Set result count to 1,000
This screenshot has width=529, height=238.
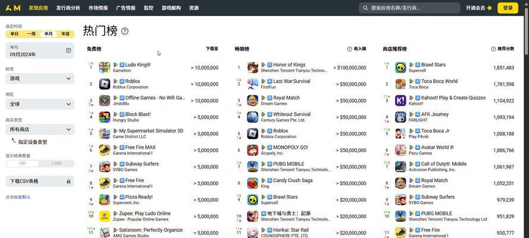tap(56, 164)
